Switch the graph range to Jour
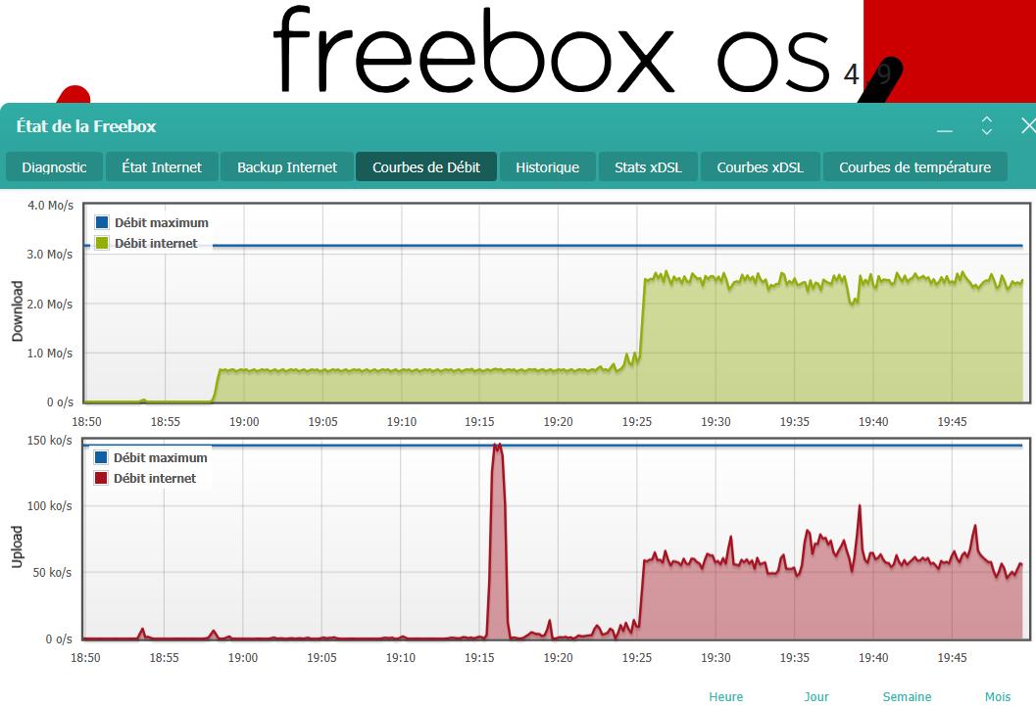 click(x=815, y=696)
